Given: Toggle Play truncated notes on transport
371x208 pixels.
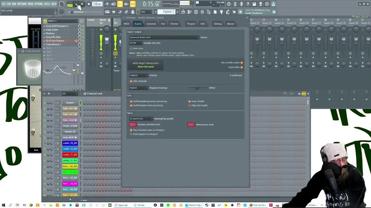Looking at the screenshot, I should (131, 130).
